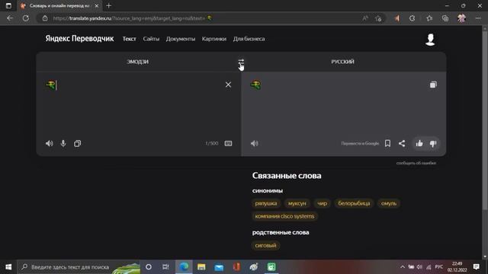
Task: Switch input language РУС
Action: pyautogui.click(x=439, y=267)
